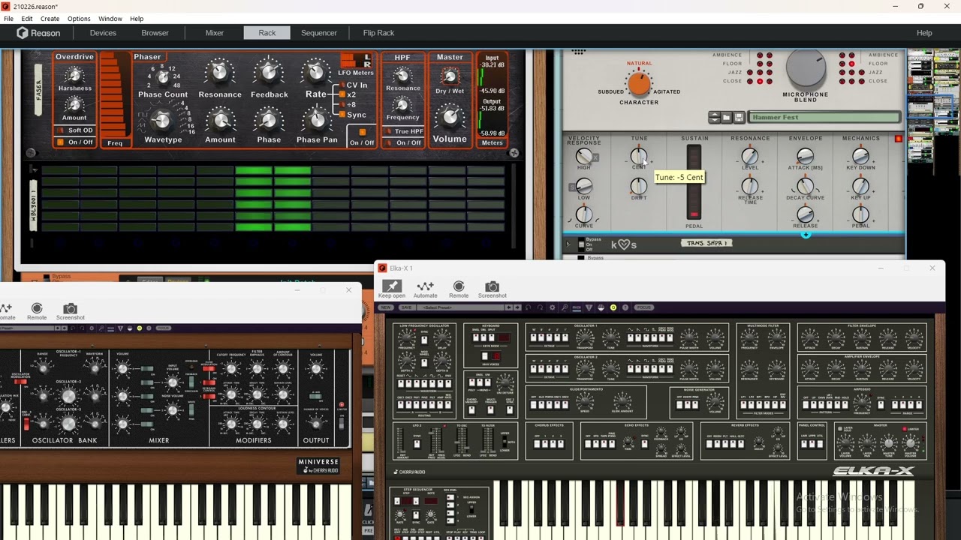Click Automate icon in Elka-X window
The height and width of the screenshot is (540, 961).
(425, 286)
